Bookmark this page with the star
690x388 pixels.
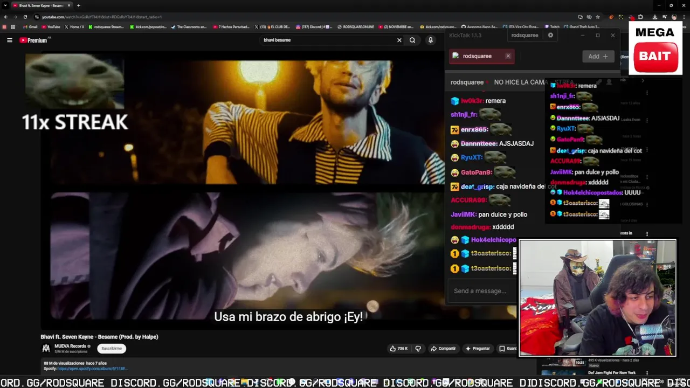click(x=598, y=17)
